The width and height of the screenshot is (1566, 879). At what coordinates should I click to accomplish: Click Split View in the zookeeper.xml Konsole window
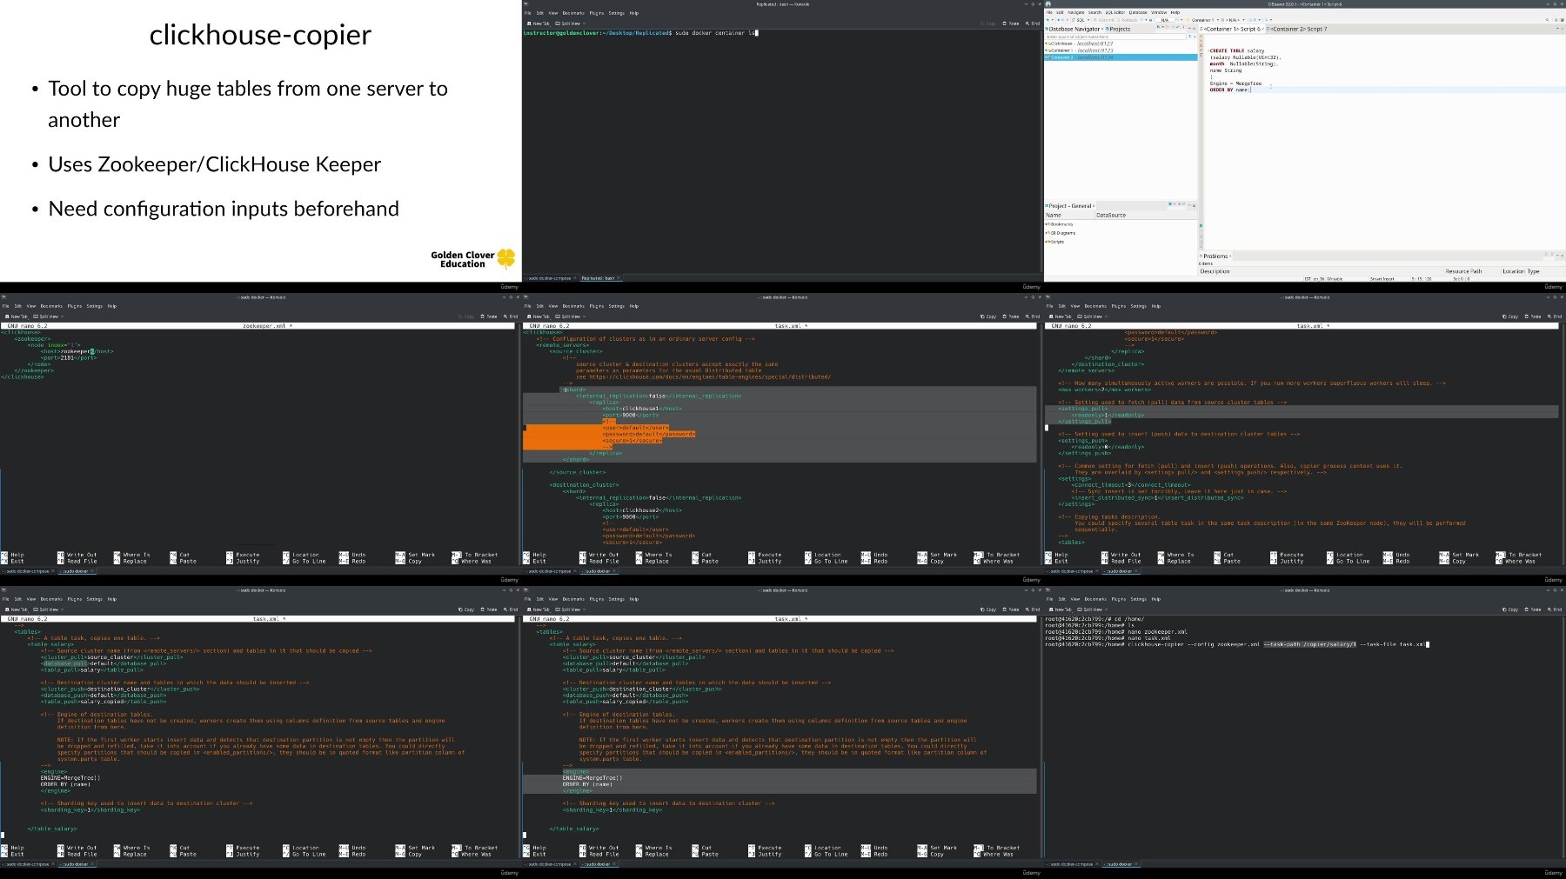point(48,316)
